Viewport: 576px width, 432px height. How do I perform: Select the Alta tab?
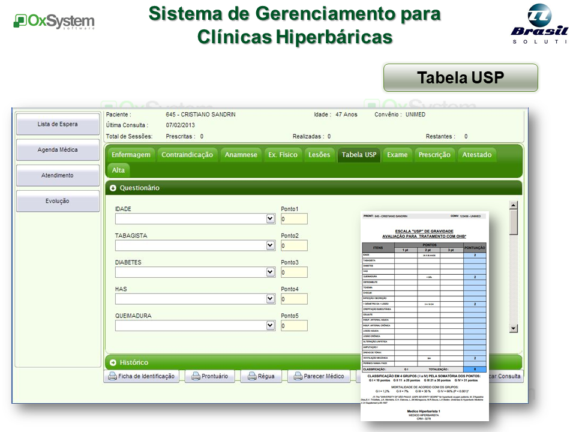coord(118,170)
